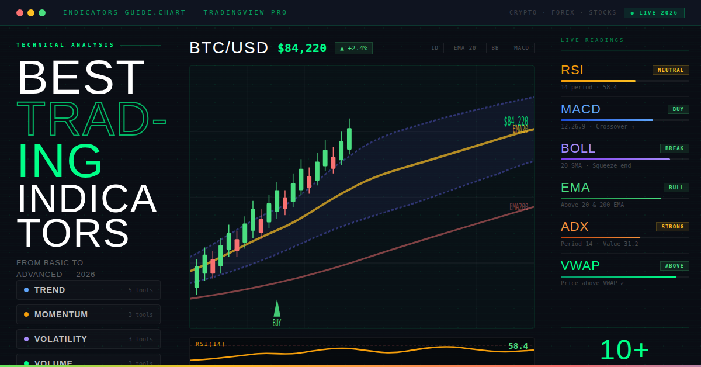Open the MOMENTUM category row
Image resolution: width=701 pixels, height=367 pixels.
[x=88, y=314]
